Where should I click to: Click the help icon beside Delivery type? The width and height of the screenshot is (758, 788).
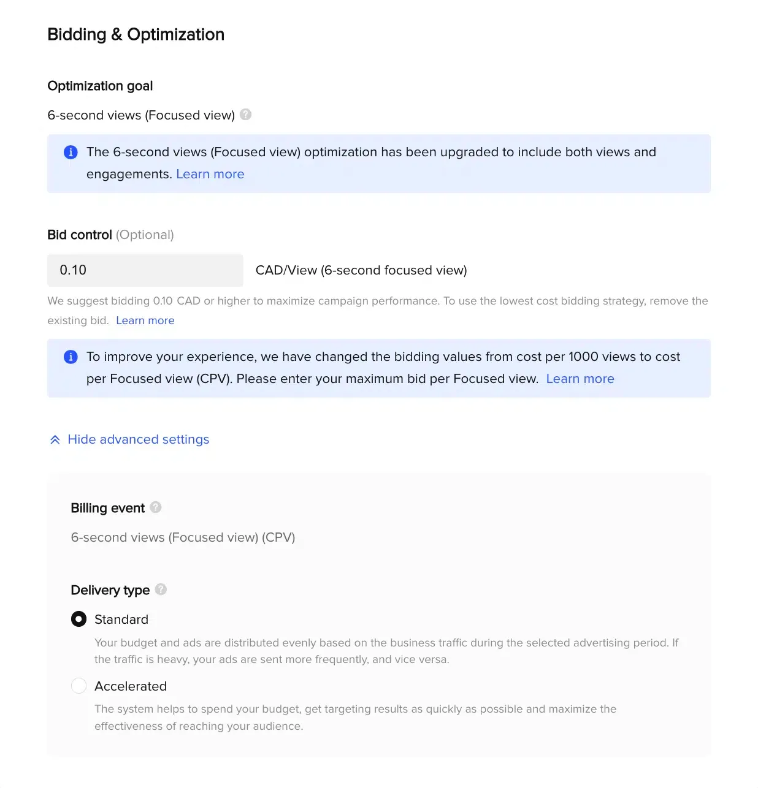(161, 589)
